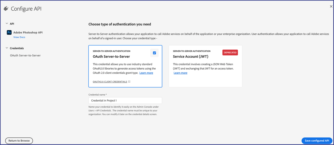Image resolution: width=334 pixels, height=145 pixels.
Task: Click the 'Credential name *' label
Action: pos(98,95)
